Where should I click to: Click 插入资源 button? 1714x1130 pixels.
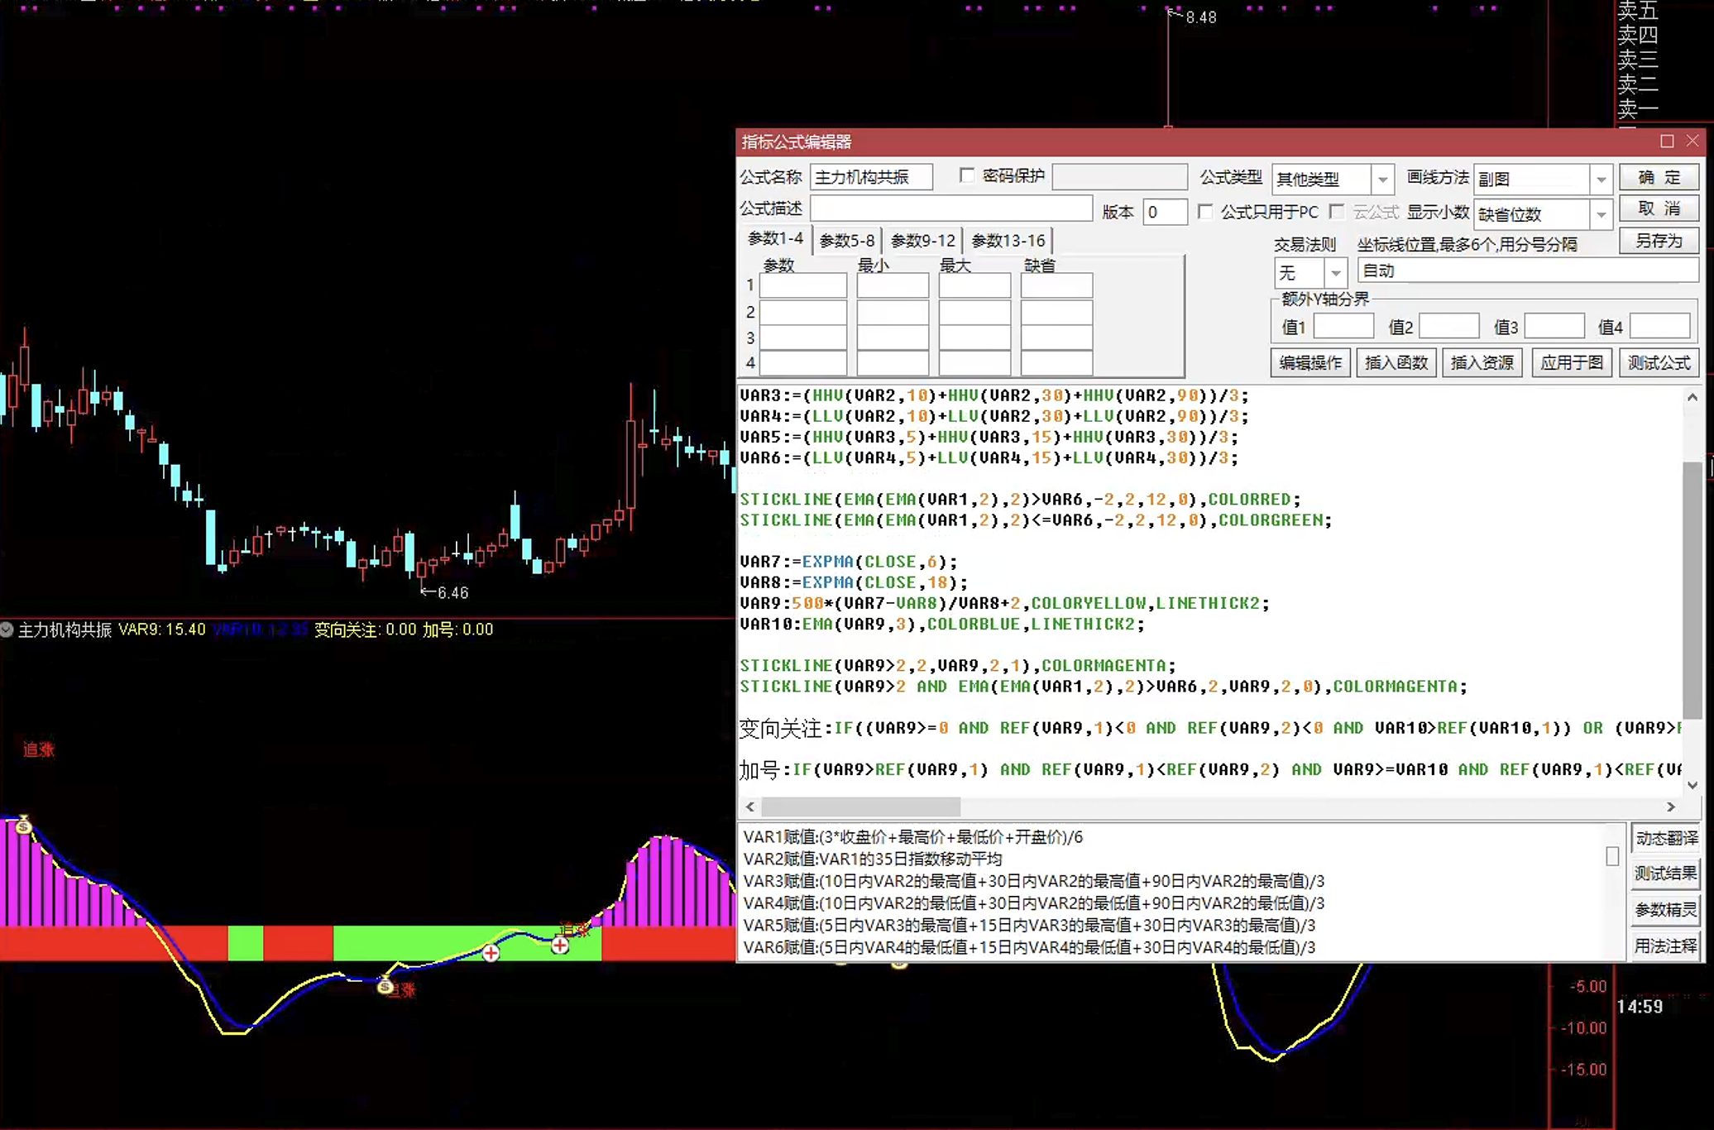(x=1482, y=362)
